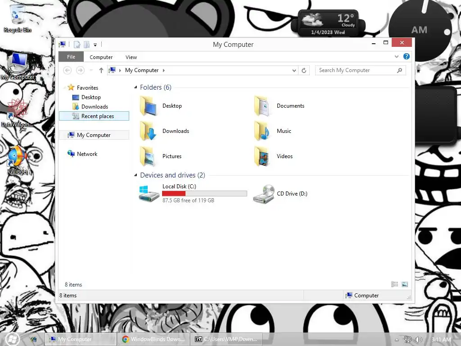
Task: Click My Computer taskbar button
Action: (81, 339)
